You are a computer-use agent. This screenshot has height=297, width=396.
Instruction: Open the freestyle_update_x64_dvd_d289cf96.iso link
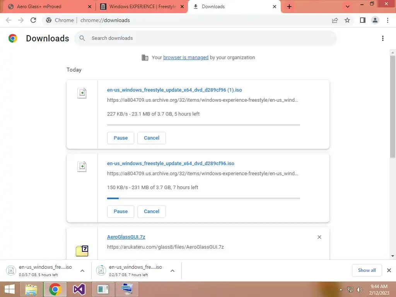[171, 164]
